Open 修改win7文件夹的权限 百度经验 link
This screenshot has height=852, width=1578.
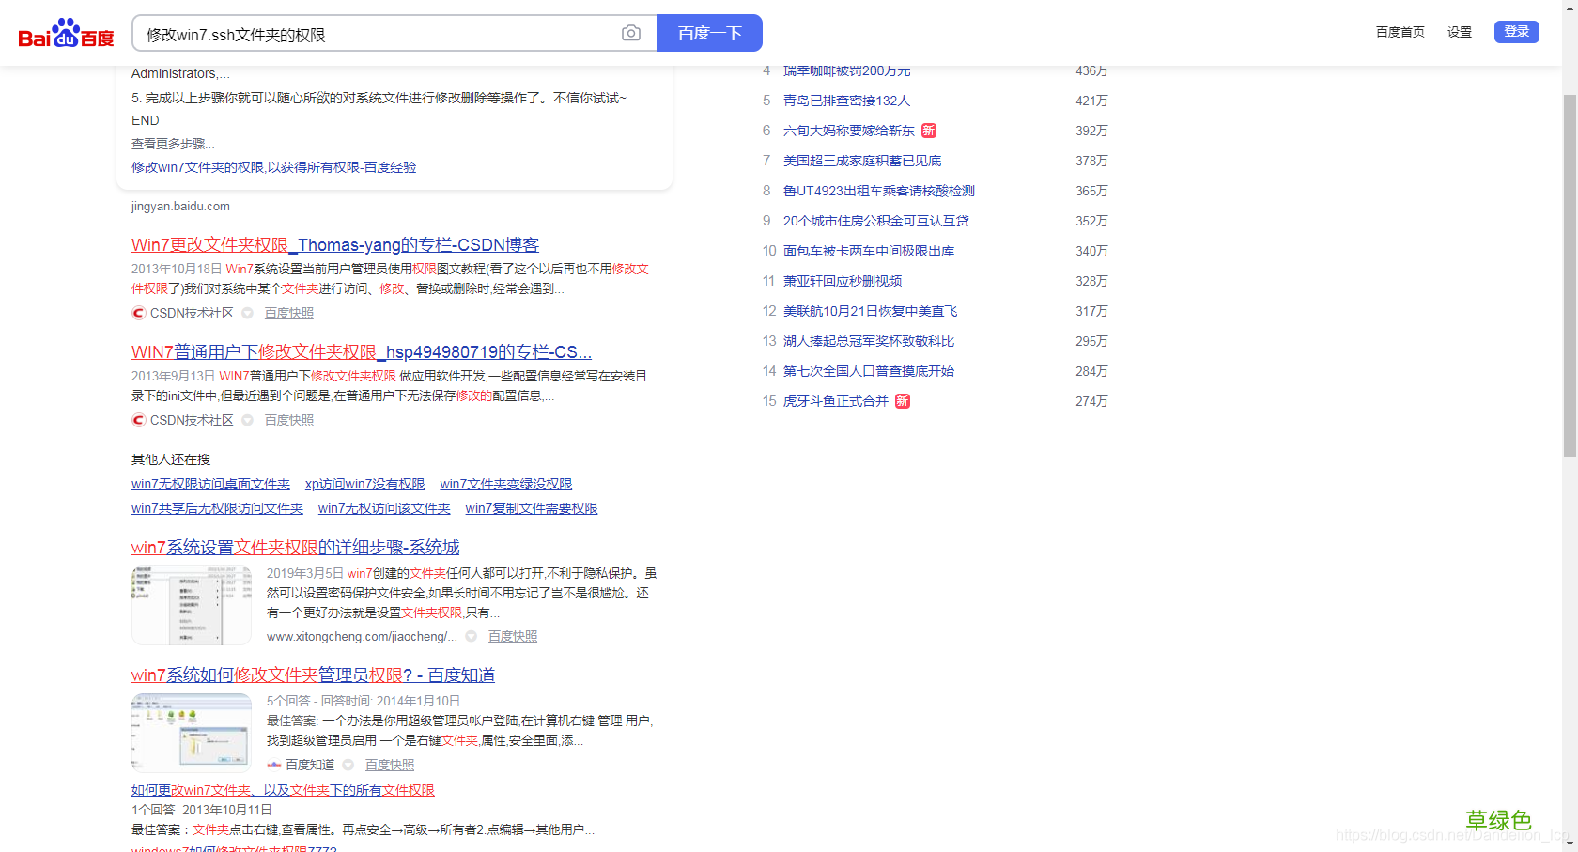(274, 166)
